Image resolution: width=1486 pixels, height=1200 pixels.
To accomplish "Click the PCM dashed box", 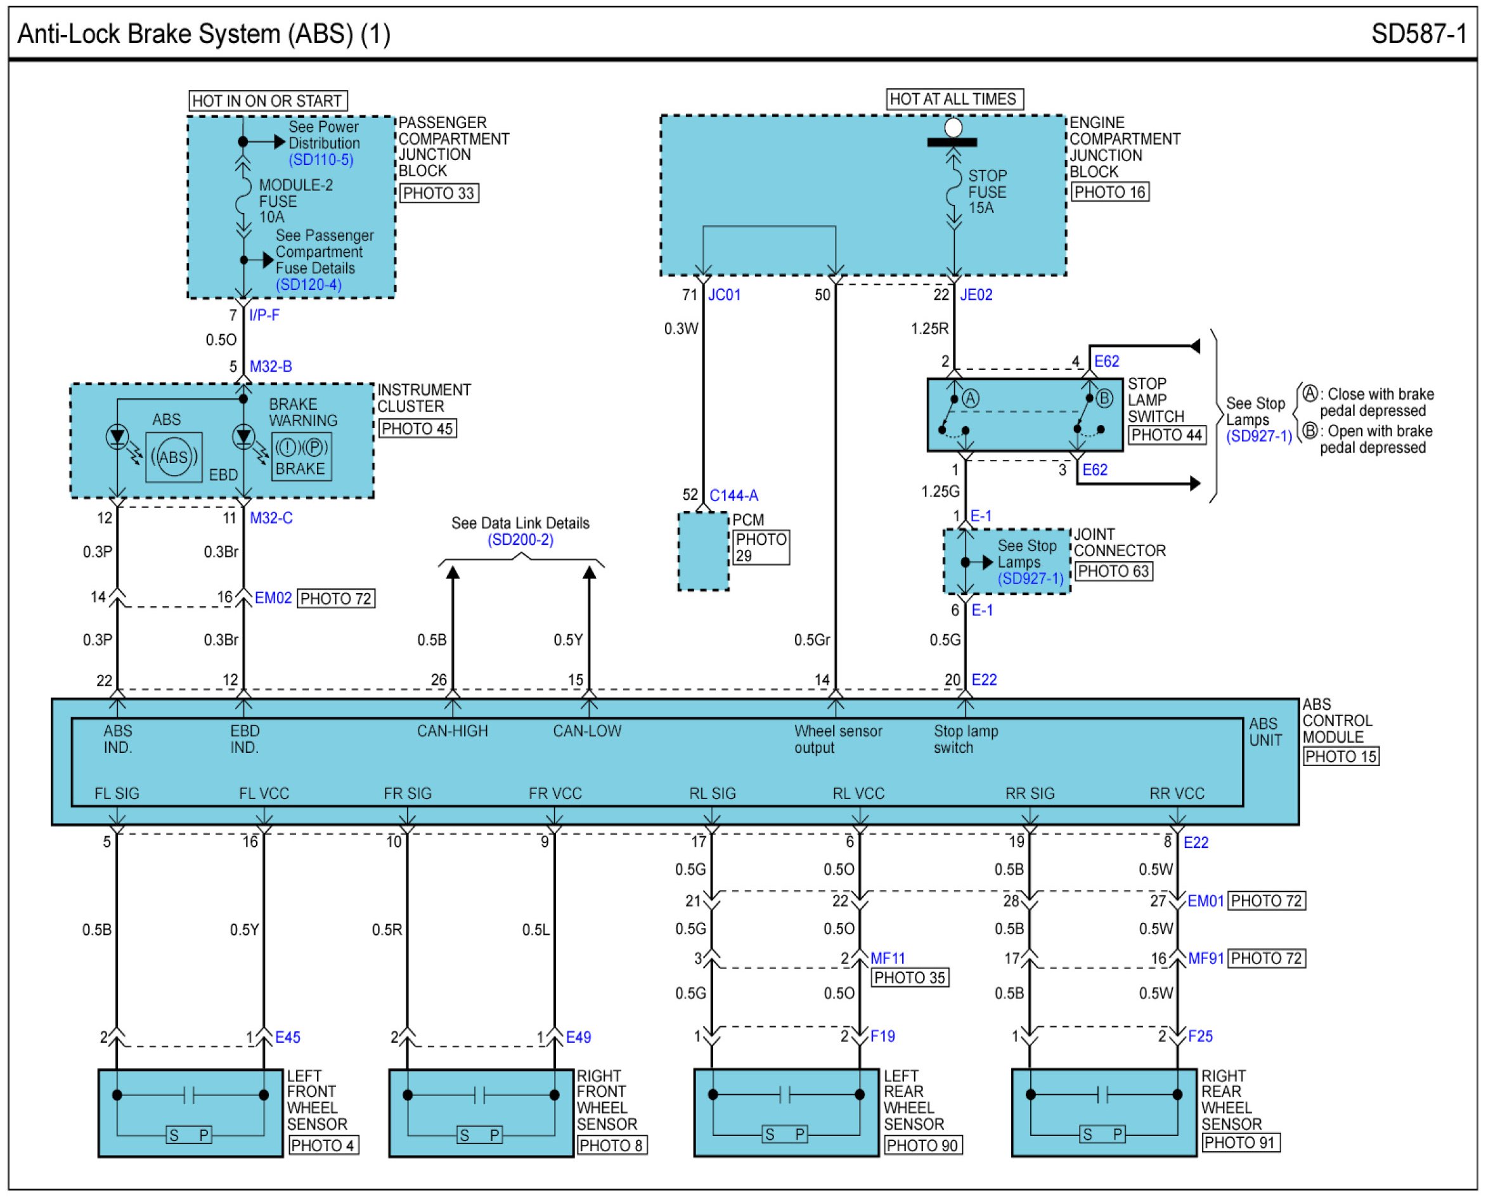I will (x=702, y=552).
